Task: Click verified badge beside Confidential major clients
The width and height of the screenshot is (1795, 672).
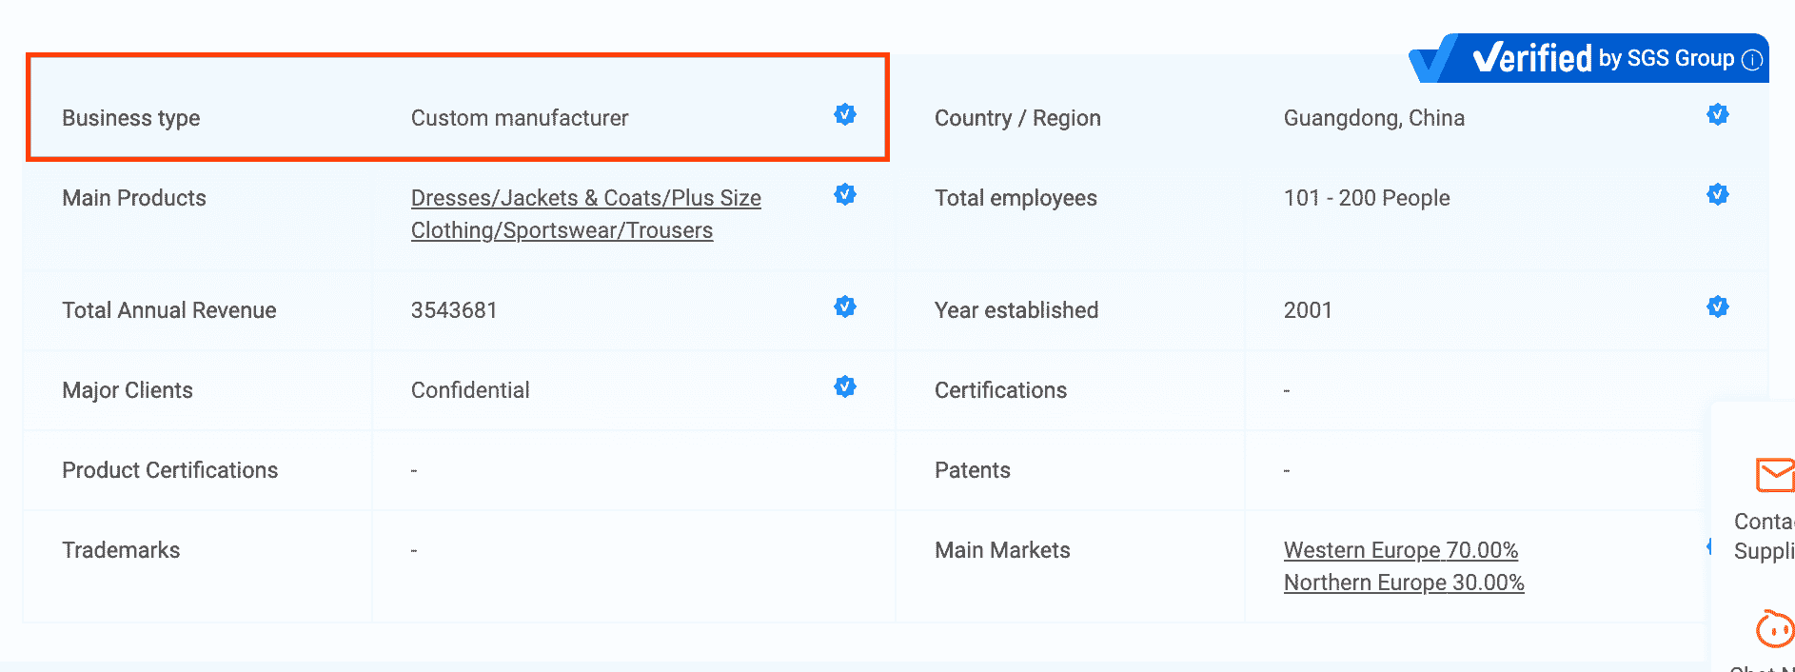Action: tap(844, 387)
